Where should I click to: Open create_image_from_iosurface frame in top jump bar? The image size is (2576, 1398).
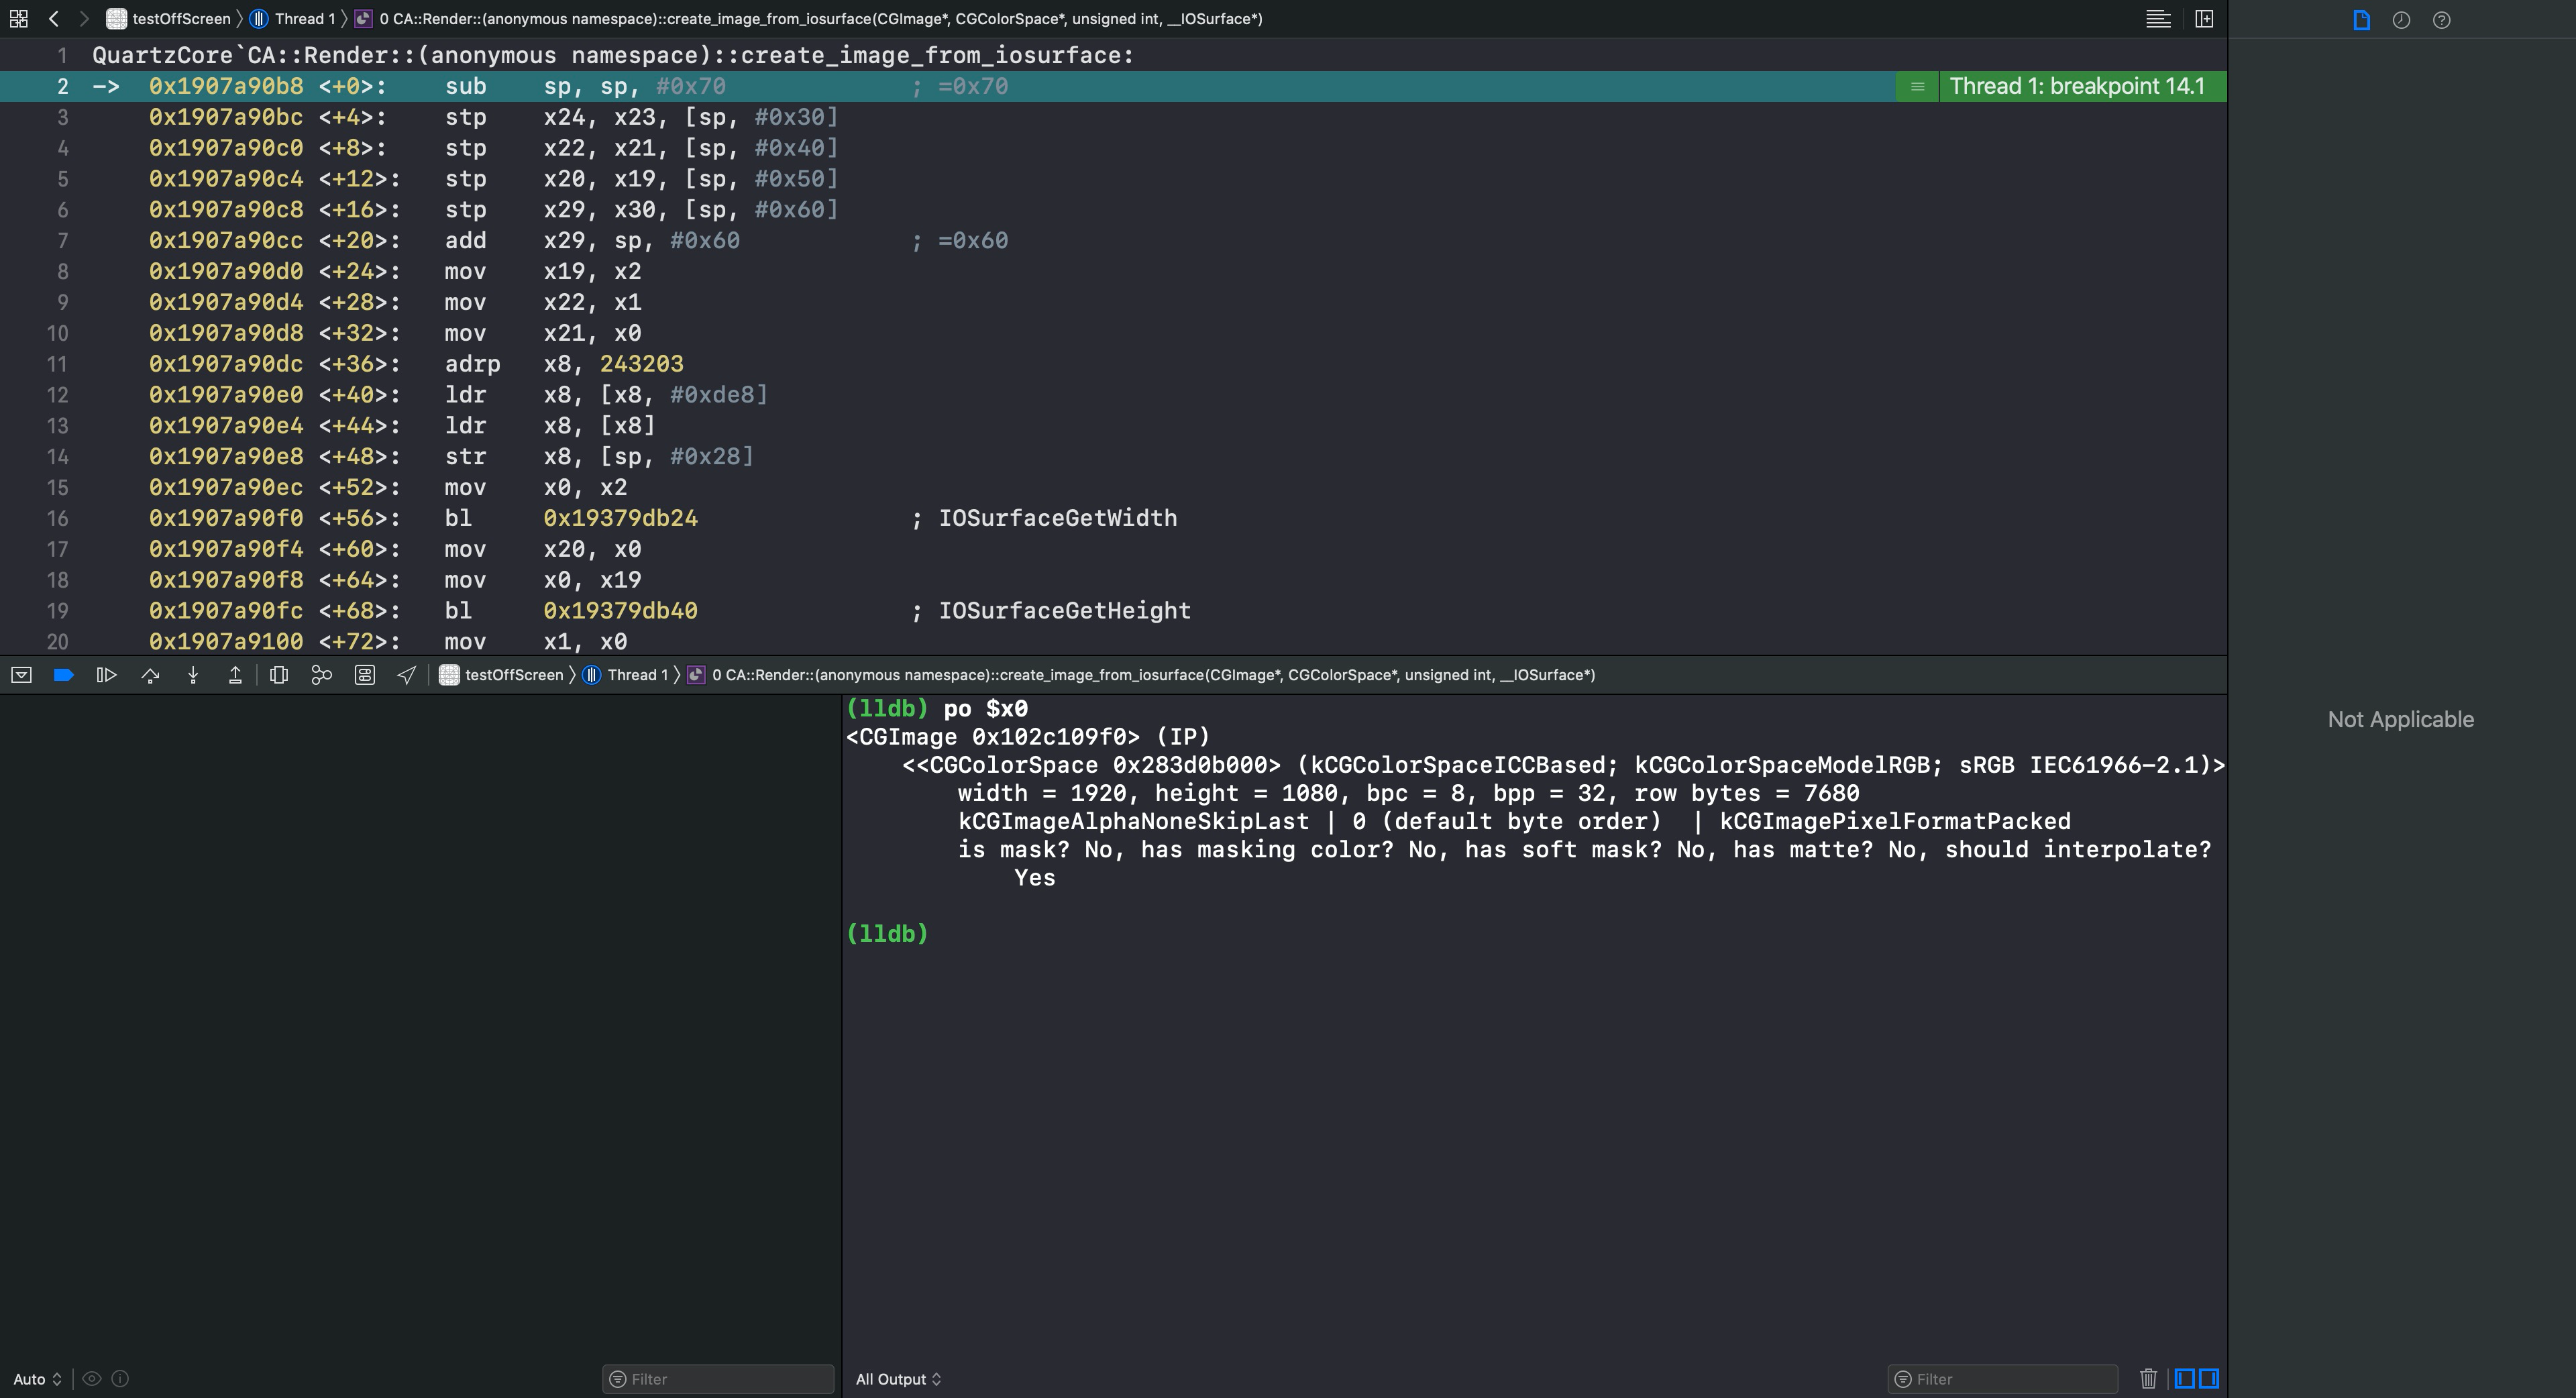tap(808, 19)
